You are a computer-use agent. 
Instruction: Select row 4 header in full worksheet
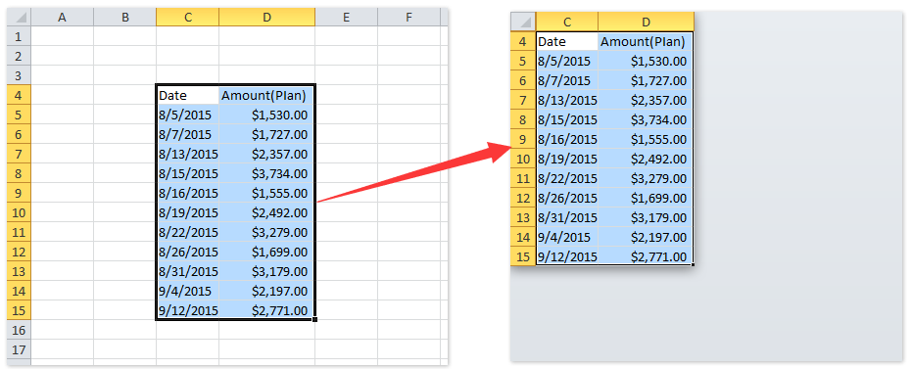[x=19, y=95]
